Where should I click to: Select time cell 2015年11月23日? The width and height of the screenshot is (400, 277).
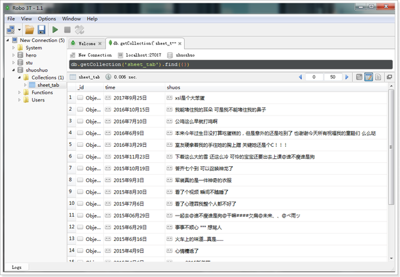point(134,157)
